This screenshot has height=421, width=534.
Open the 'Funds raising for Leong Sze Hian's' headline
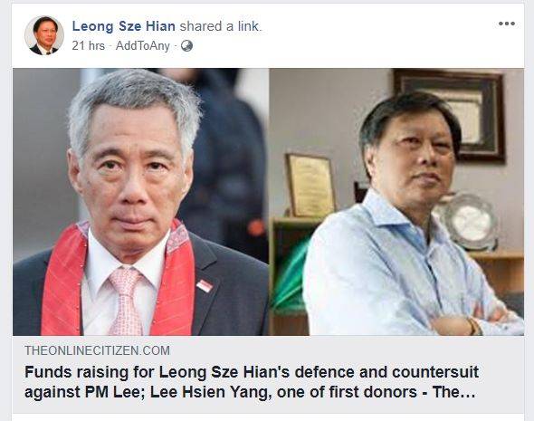coord(252,372)
